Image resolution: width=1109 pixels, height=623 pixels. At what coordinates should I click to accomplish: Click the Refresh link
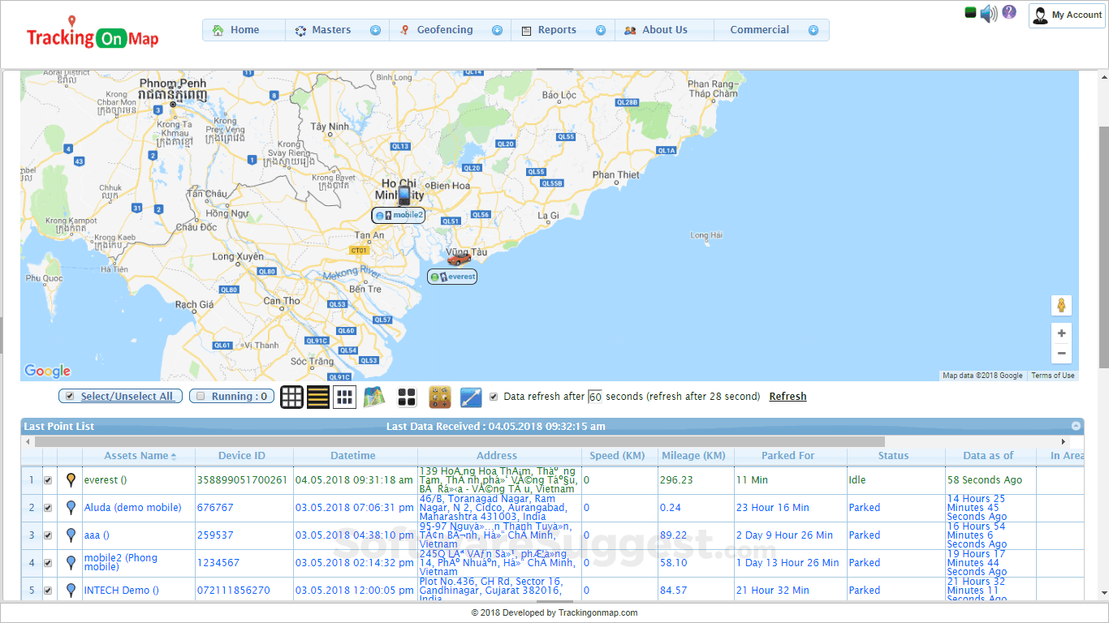(x=787, y=396)
